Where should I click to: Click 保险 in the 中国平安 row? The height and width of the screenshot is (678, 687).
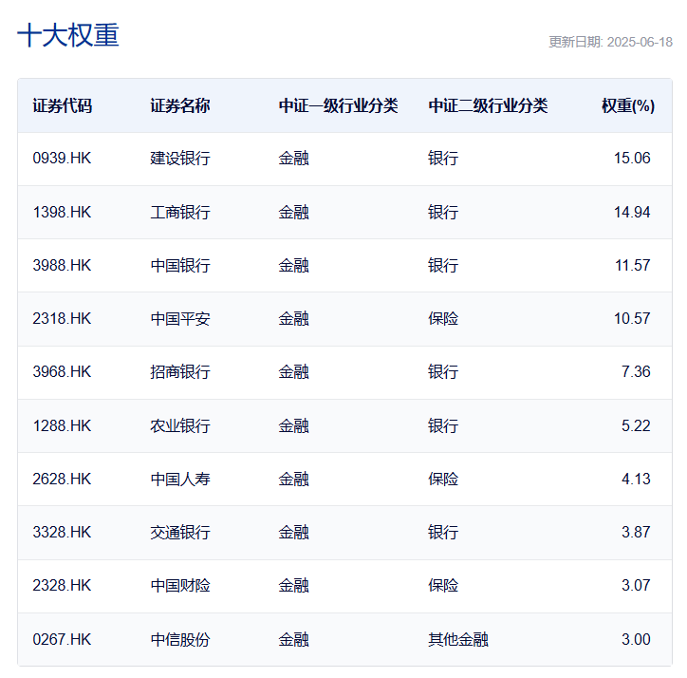pyautogui.click(x=443, y=318)
